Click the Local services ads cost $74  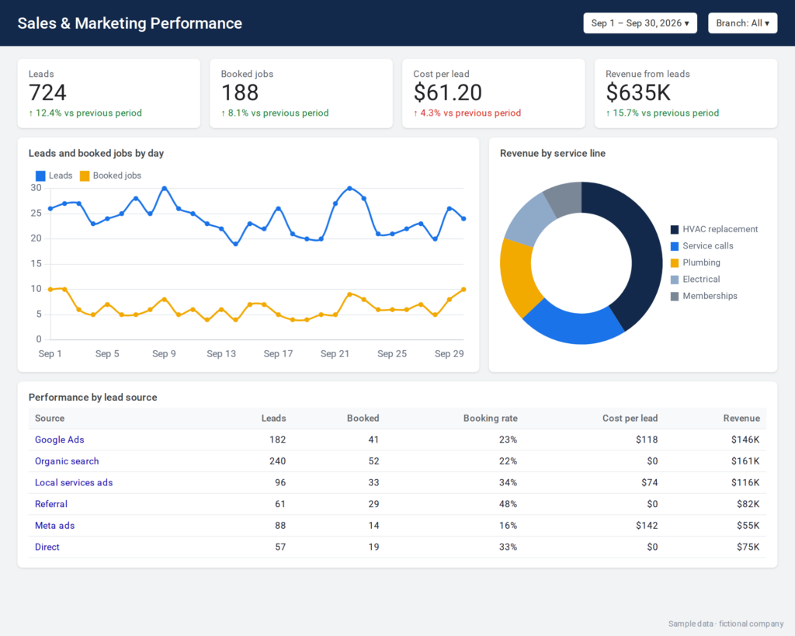point(650,482)
